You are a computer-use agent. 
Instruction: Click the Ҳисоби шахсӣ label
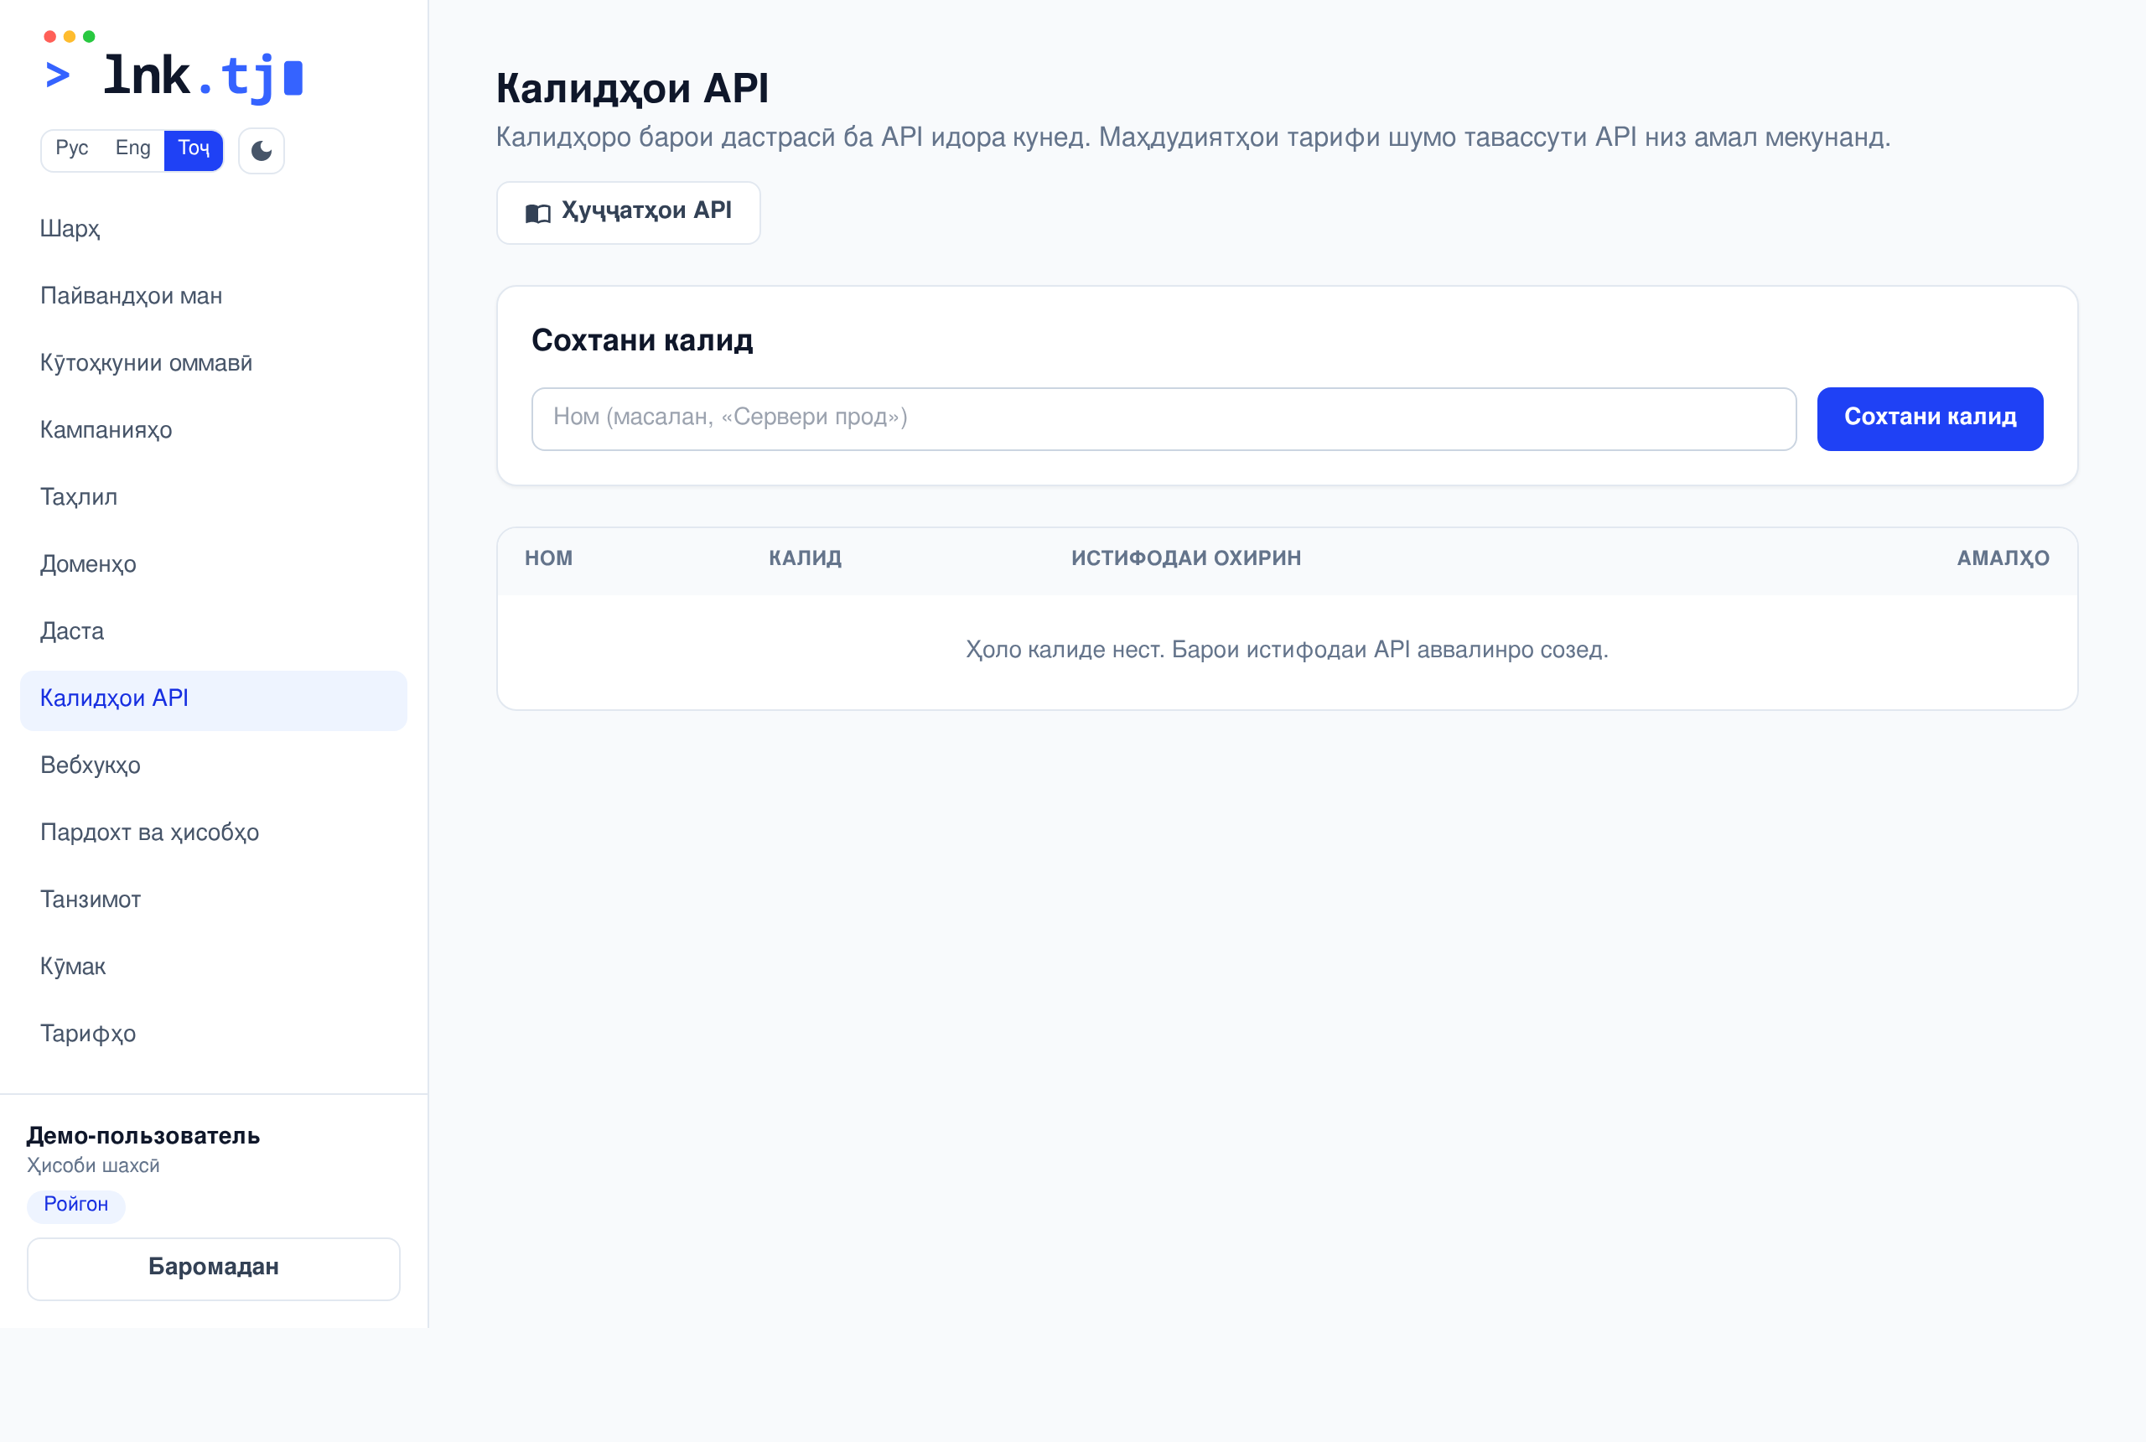click(93, 1166)
